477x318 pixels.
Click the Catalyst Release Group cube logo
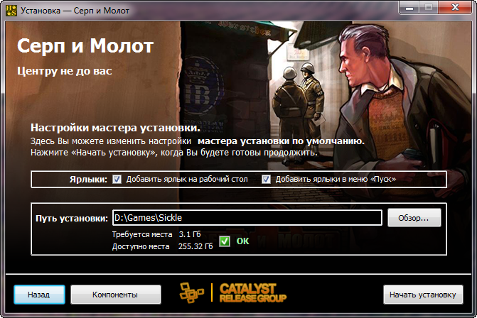point(191,292)
